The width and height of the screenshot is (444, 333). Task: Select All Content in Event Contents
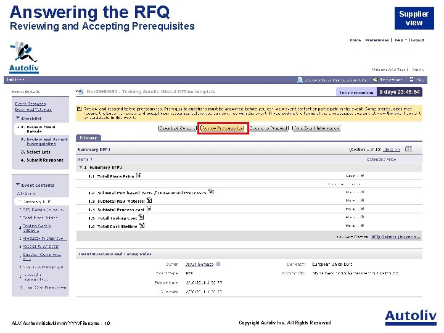coord(26,194)
